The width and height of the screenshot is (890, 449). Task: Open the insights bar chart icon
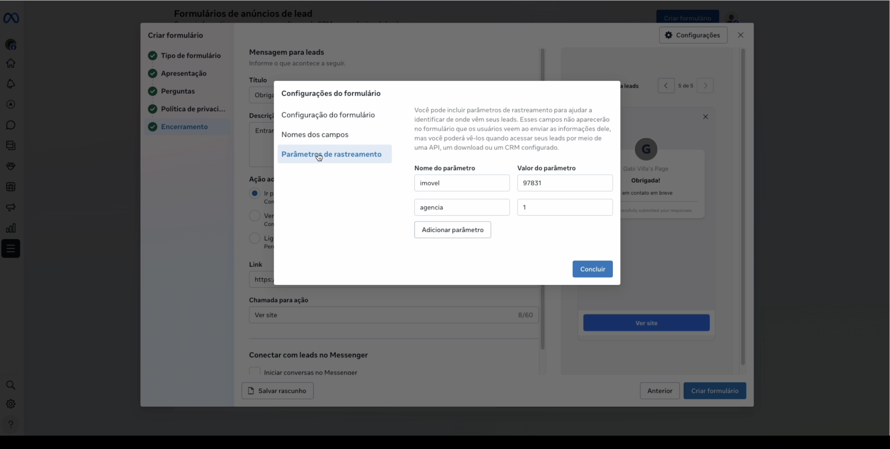[11, 228]
